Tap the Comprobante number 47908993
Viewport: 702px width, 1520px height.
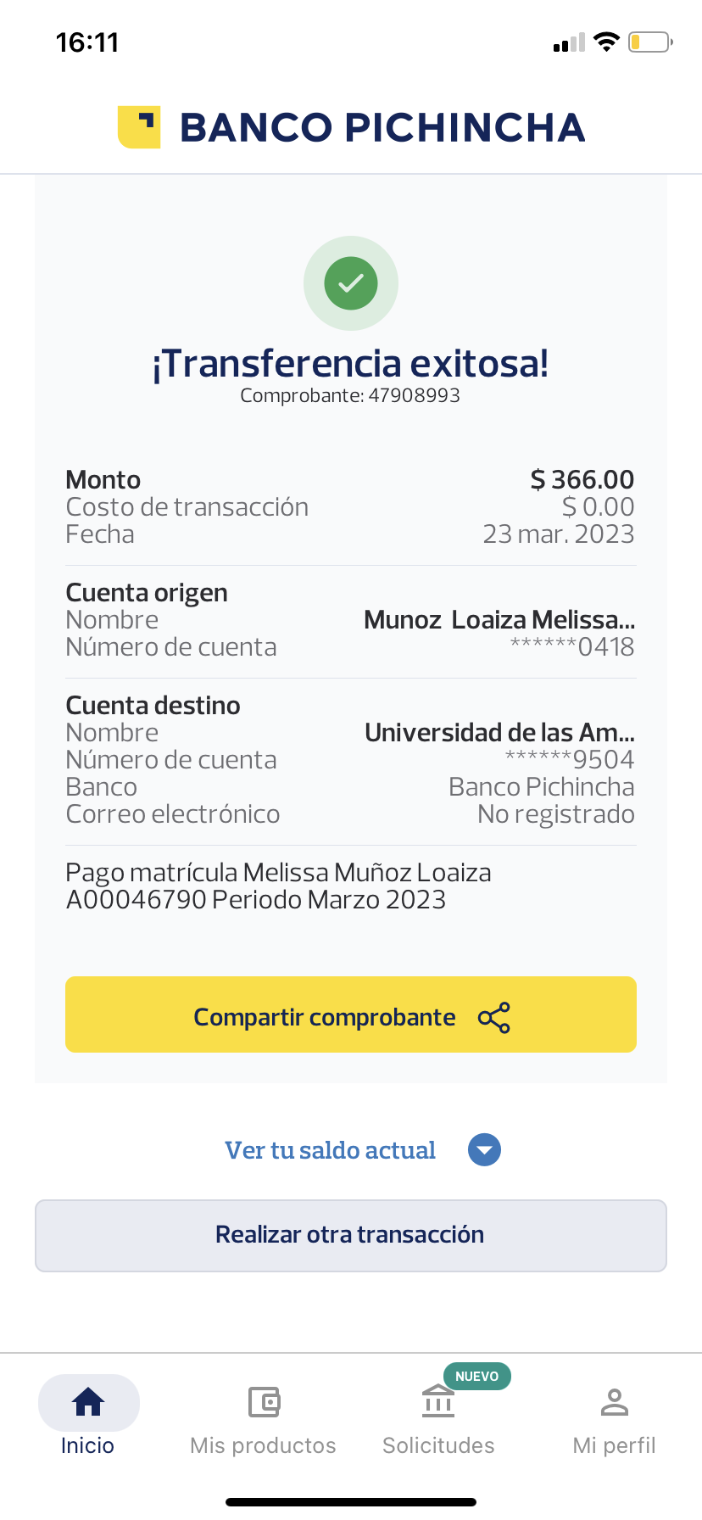[414, 396]
